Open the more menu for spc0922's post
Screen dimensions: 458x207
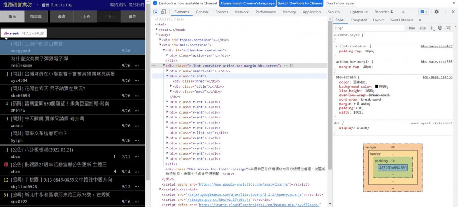pos(137,202)
